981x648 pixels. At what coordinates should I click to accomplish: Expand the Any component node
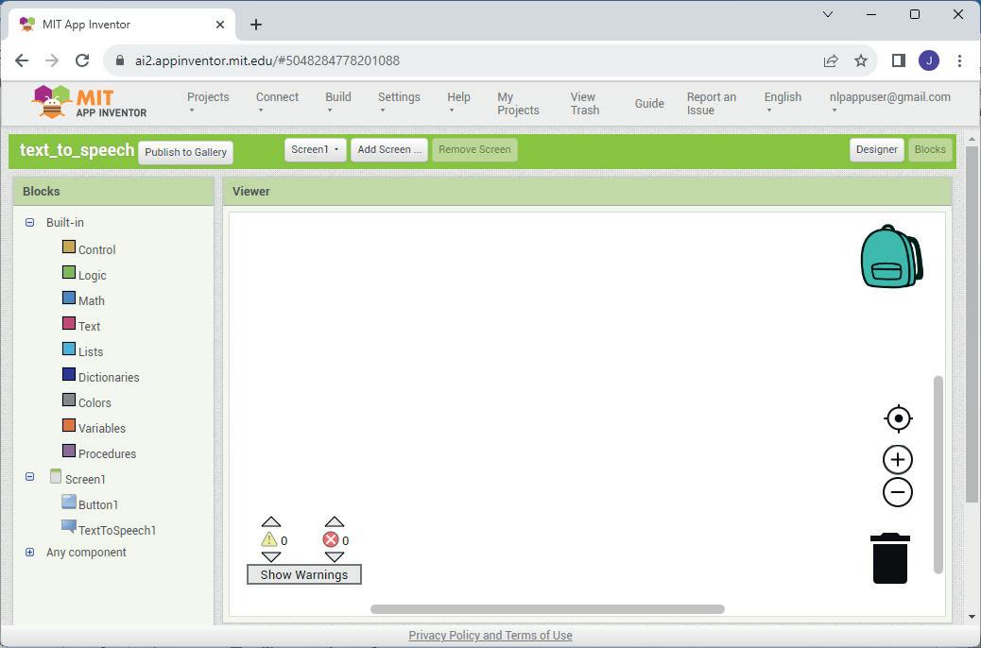[29, 553]
